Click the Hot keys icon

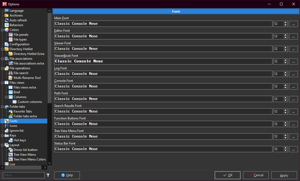11,140
